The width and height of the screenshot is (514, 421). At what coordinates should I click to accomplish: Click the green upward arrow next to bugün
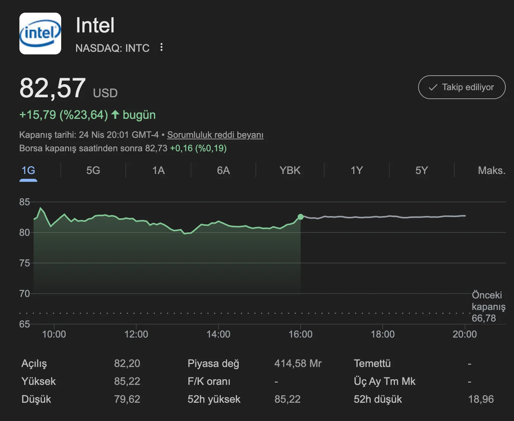point(116,115)
